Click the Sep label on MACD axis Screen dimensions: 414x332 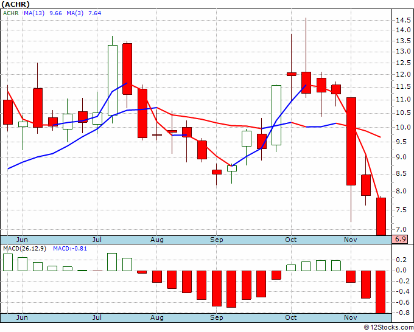point(217,317)
